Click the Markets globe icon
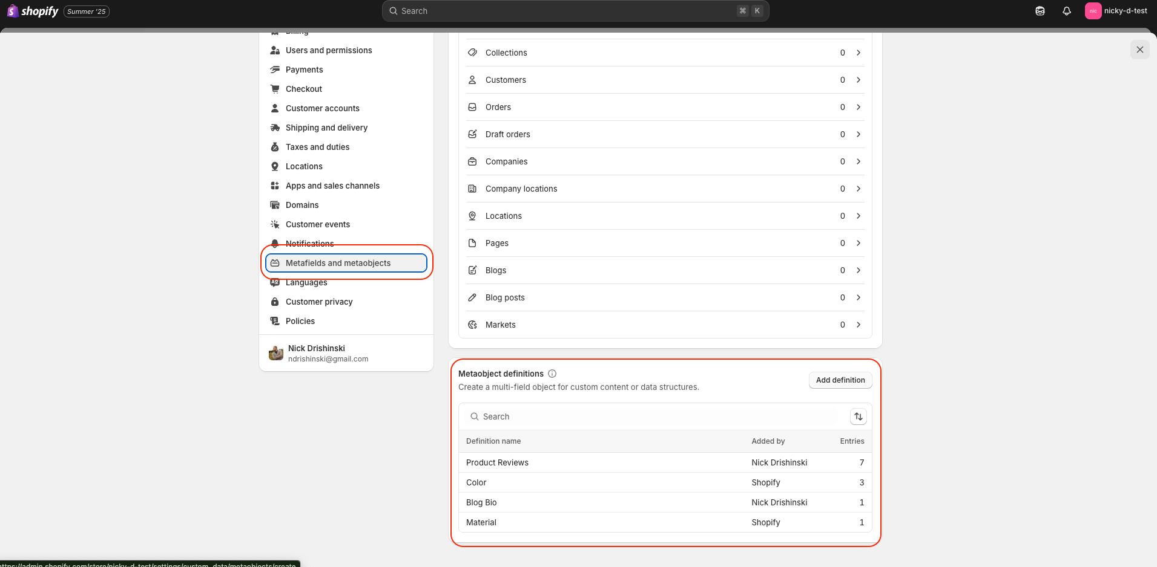 472,325
